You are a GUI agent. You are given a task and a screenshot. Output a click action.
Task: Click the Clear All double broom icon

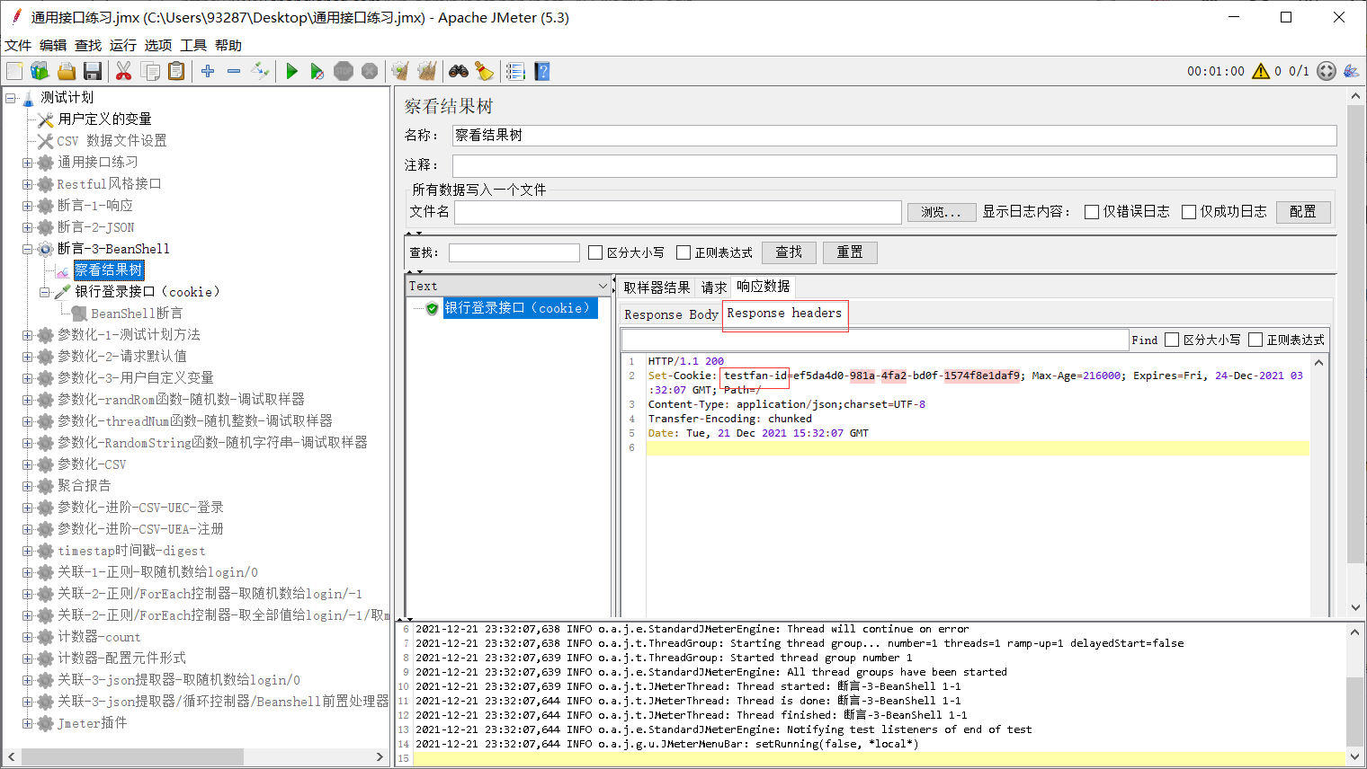tap(426, 71)
